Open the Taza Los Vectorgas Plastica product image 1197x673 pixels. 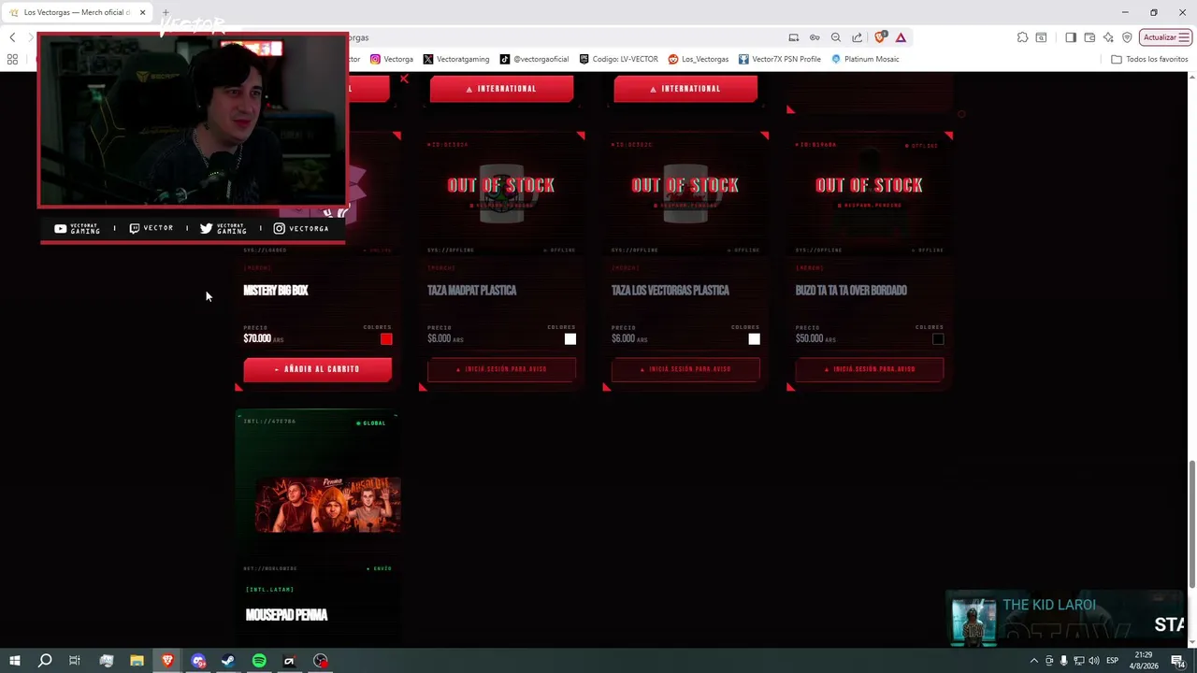pyautogui.click(x=685, y=193)
